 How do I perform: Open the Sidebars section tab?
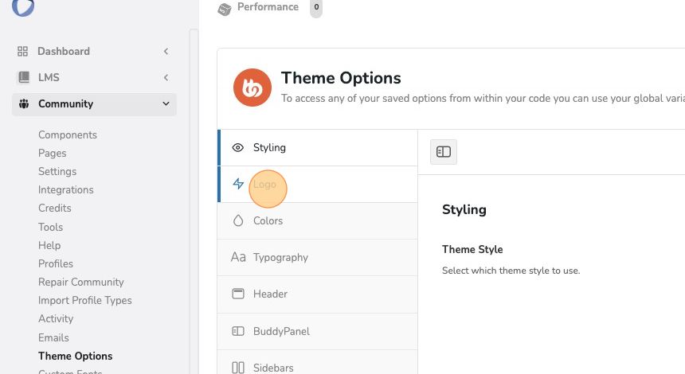pos(317,362)
